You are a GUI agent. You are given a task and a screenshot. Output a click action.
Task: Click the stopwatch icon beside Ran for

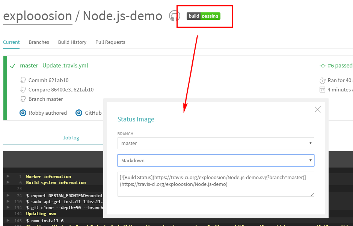tap(323, 81)
